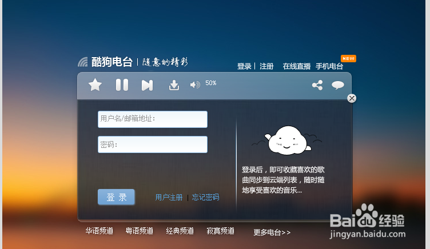Pause the radio playback

click(122, 85)
